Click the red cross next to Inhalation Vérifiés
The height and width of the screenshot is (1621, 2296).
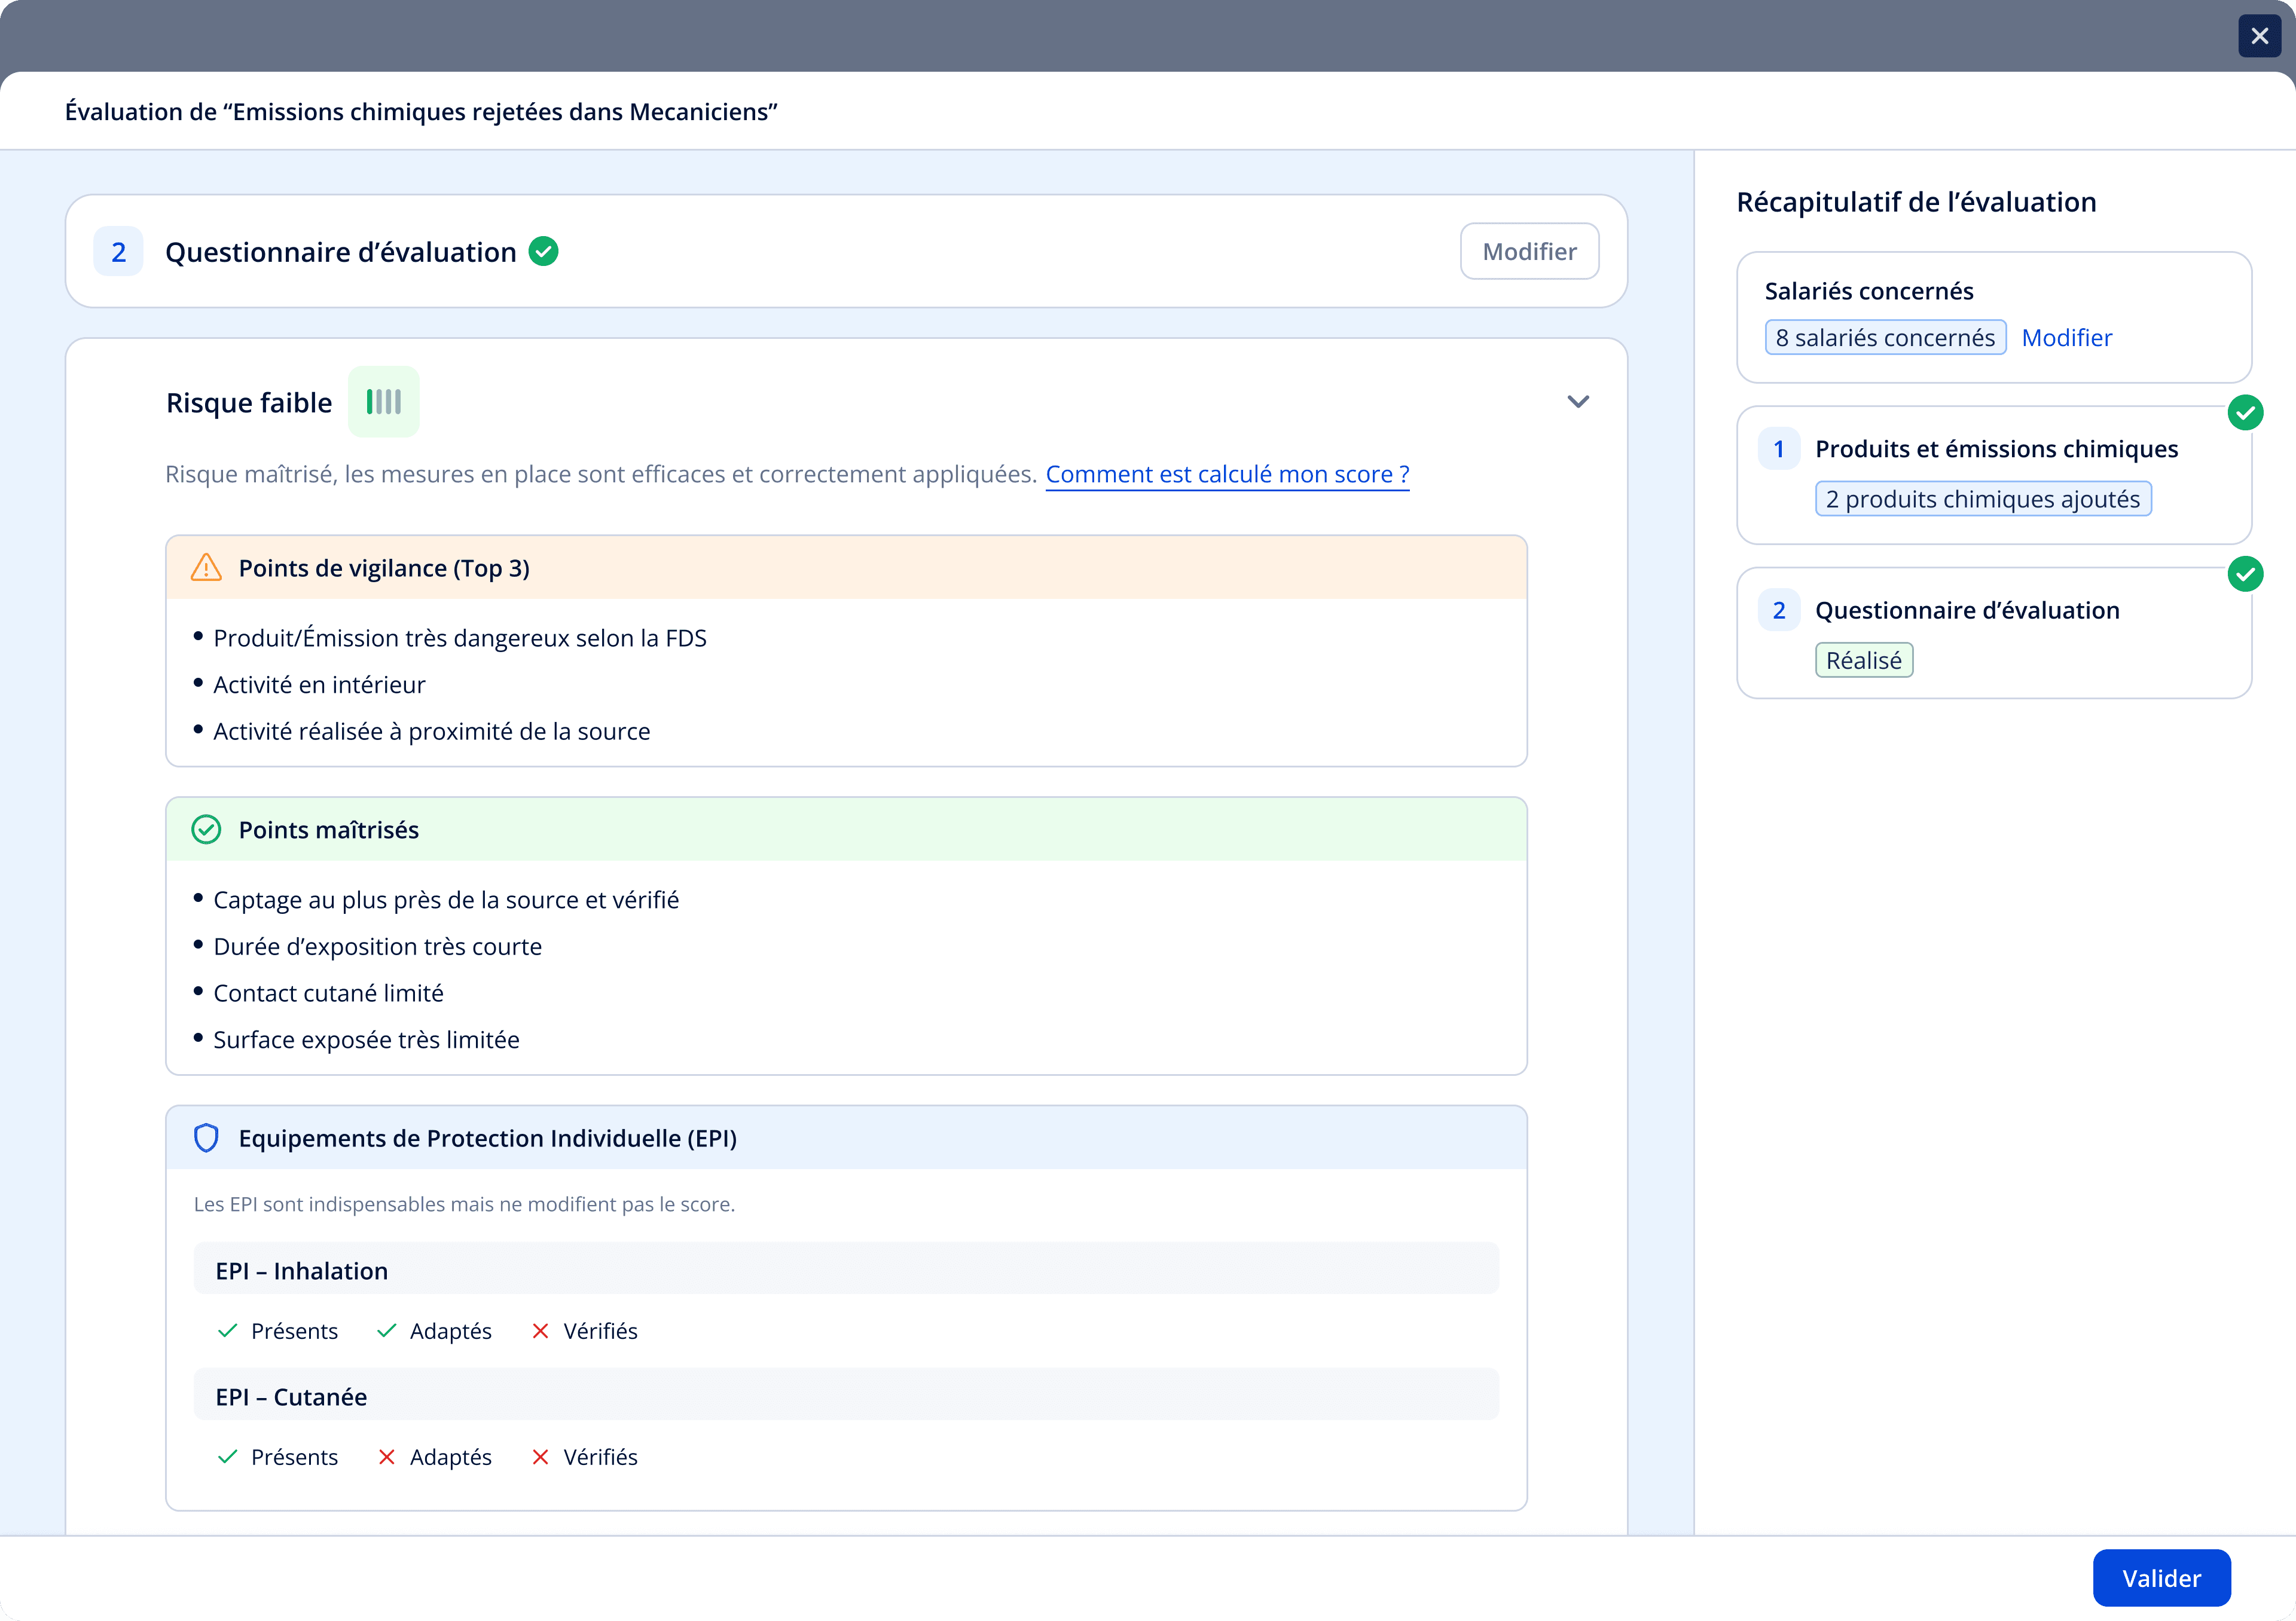pyautogui.click(x=540, y=1331)
